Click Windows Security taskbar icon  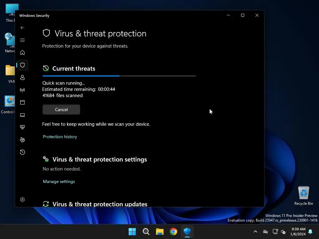(187, 232)
